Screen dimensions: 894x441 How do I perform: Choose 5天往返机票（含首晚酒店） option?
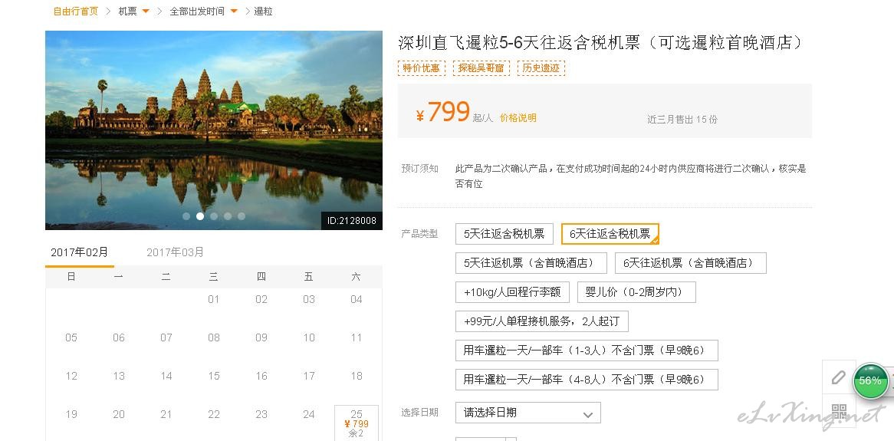[531, 263]
